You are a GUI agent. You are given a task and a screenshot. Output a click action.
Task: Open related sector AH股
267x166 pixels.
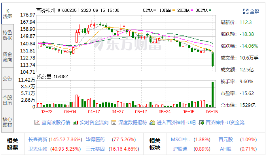(x=225, y=149)
